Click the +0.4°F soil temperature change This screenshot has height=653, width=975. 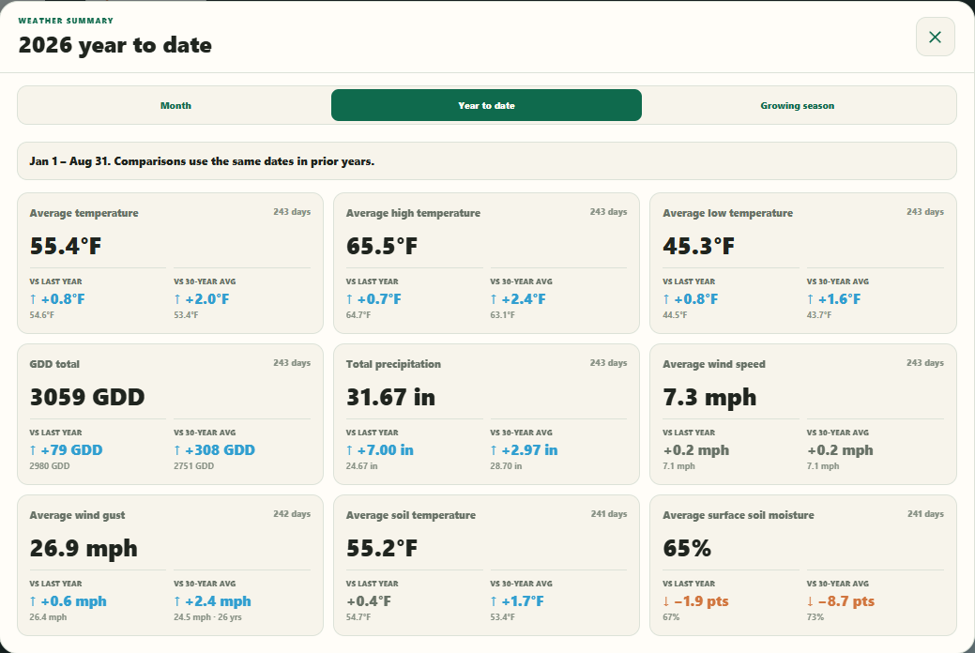coord(369,602)
